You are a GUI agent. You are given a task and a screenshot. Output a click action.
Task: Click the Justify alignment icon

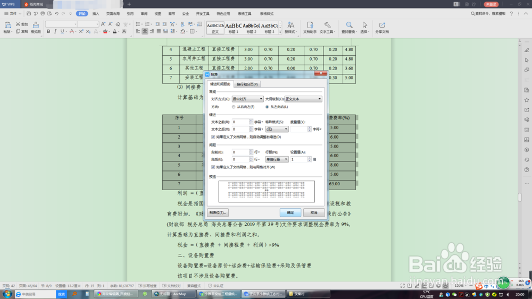click(x=159, y=31)
